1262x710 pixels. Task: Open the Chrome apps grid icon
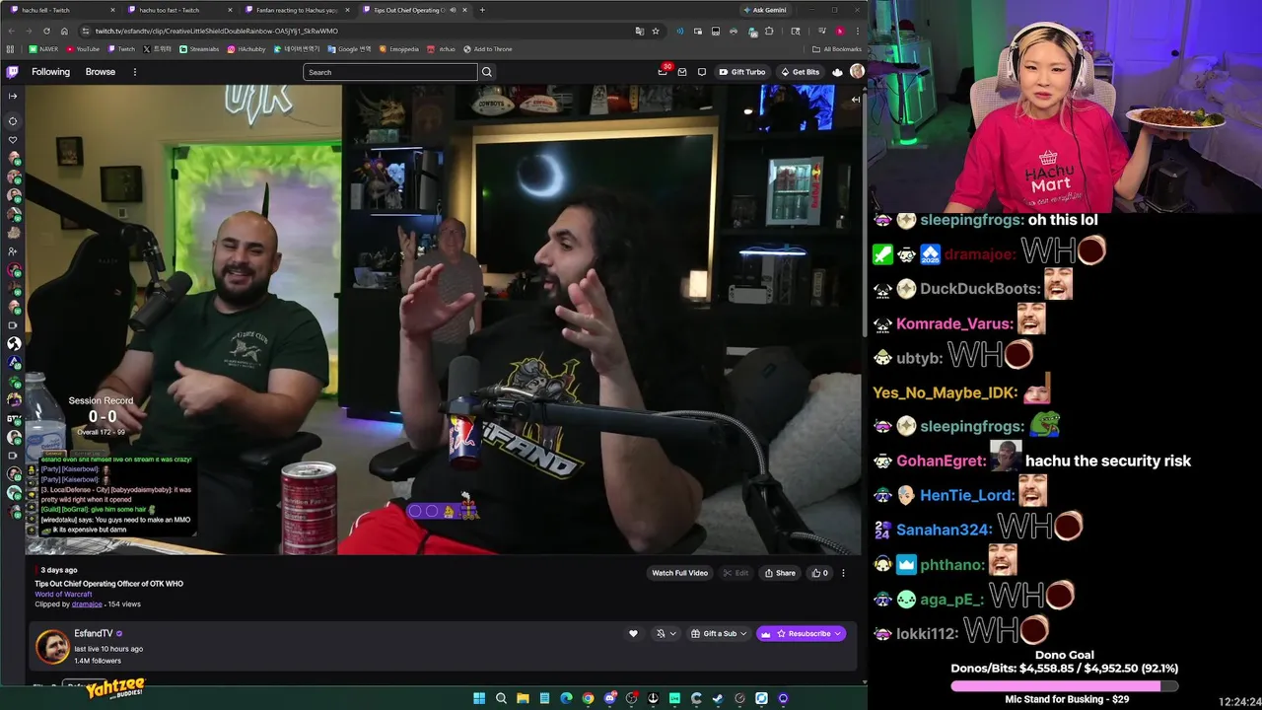point(11,48)
